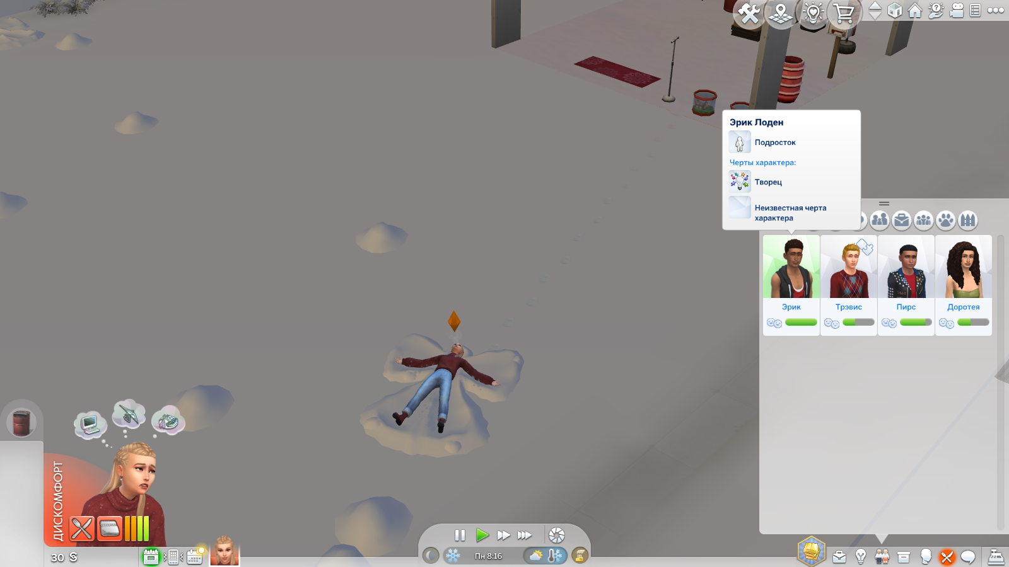The height and width of the screenshot is (567, 1009).
Task: Select Эрик's portrait in relationships
Action: coord(791,266)
